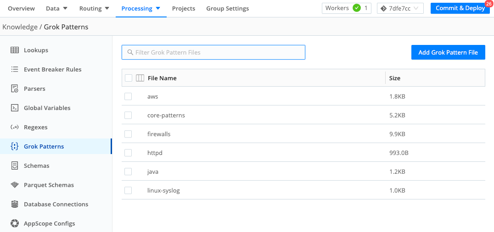Click the 5.2KB size value
The width and height of the screenshot is (494, 232).
click(x=397, y=115)
